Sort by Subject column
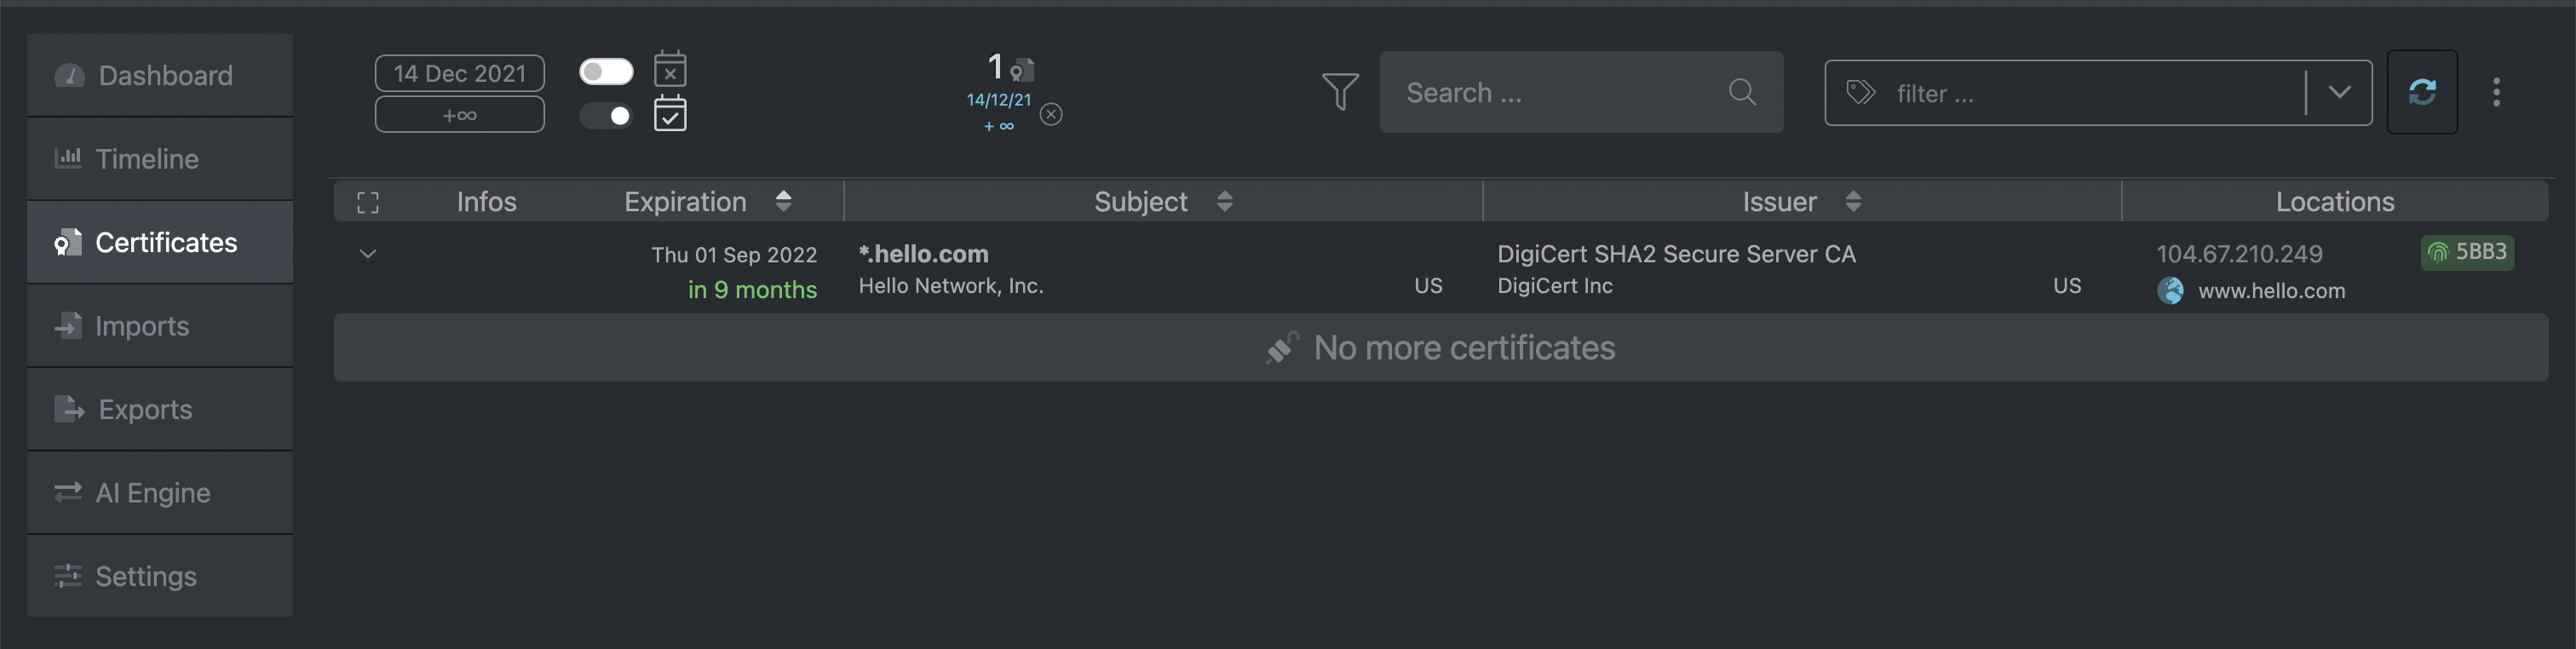Viewport: 2576px width, 649px height. 1163,202
